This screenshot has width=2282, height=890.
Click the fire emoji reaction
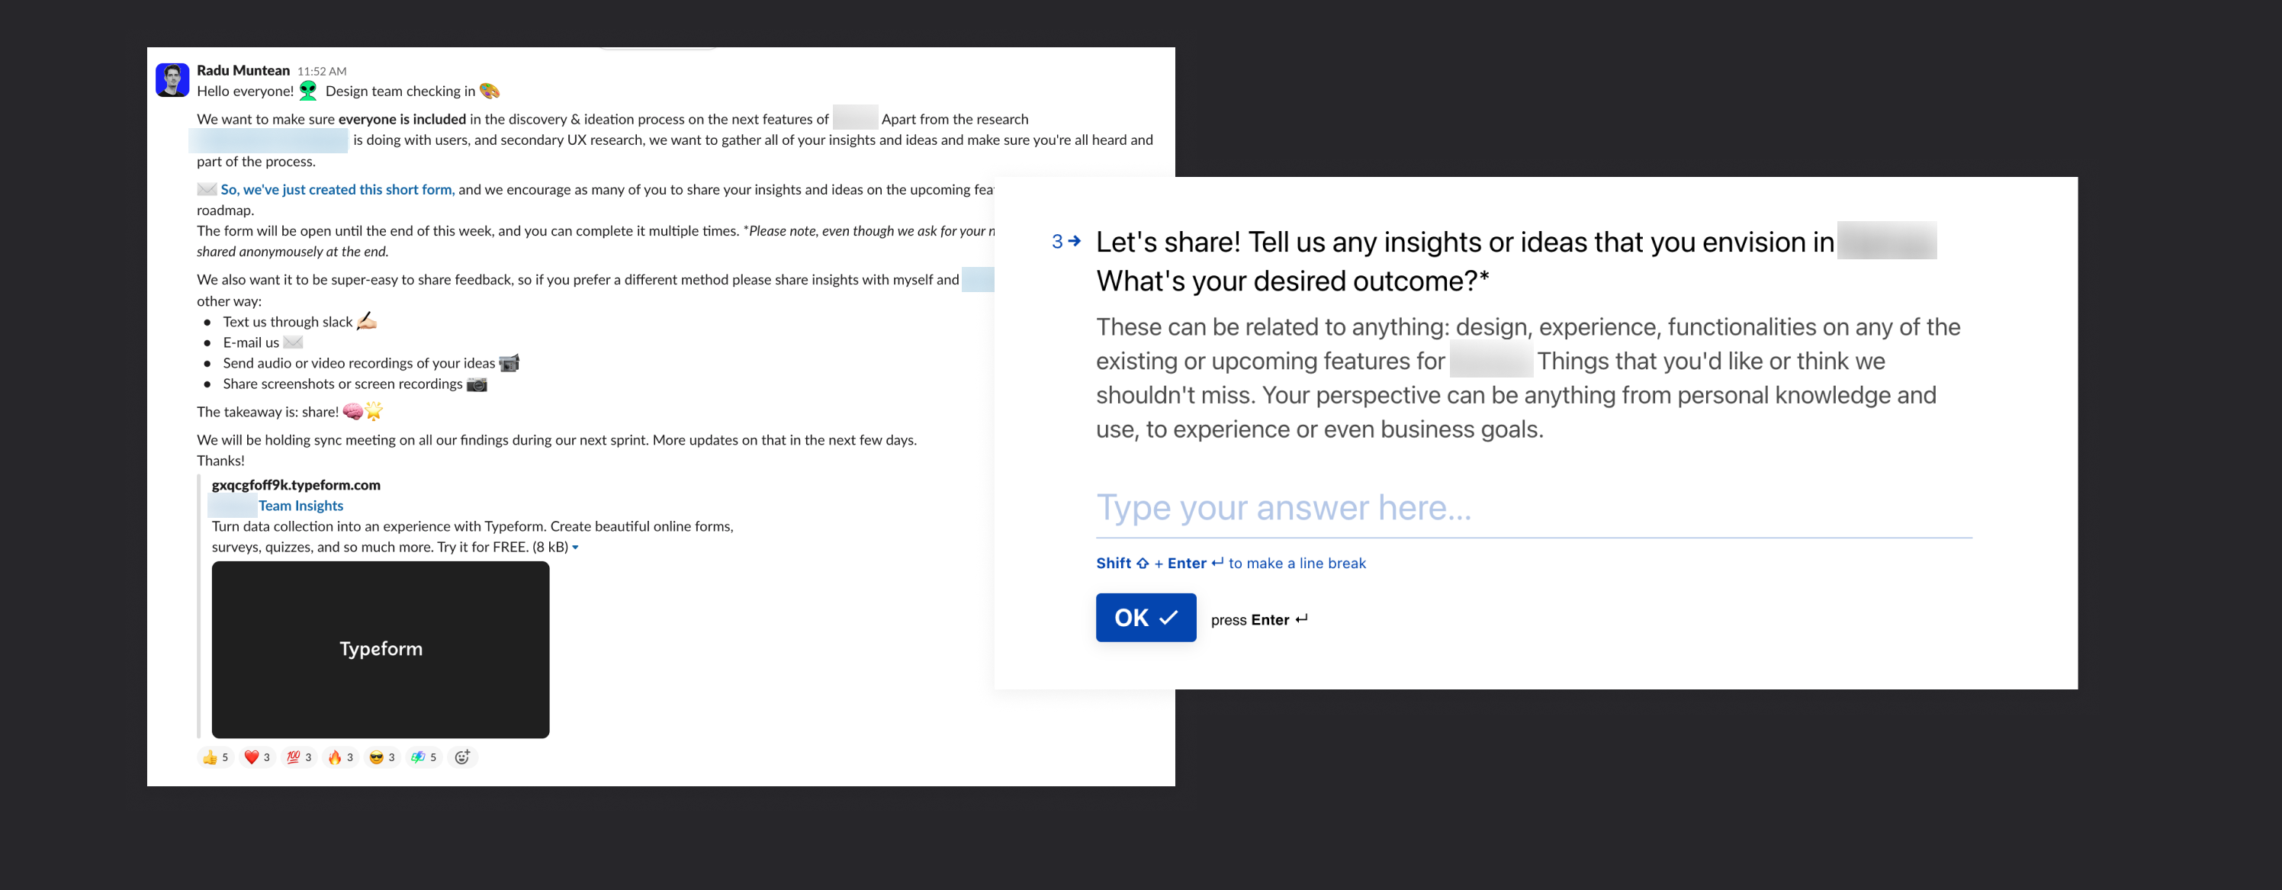pos(340,757)
